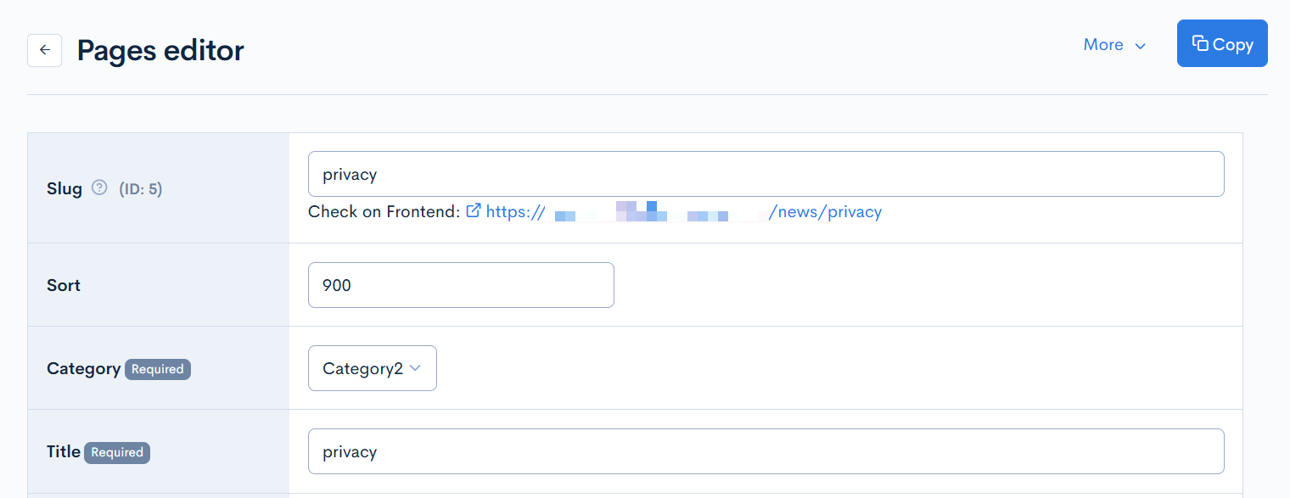Screen dimensions: 1290x498
Task: Follow the /news/privacy frontend link
Action: click(825, 211)
